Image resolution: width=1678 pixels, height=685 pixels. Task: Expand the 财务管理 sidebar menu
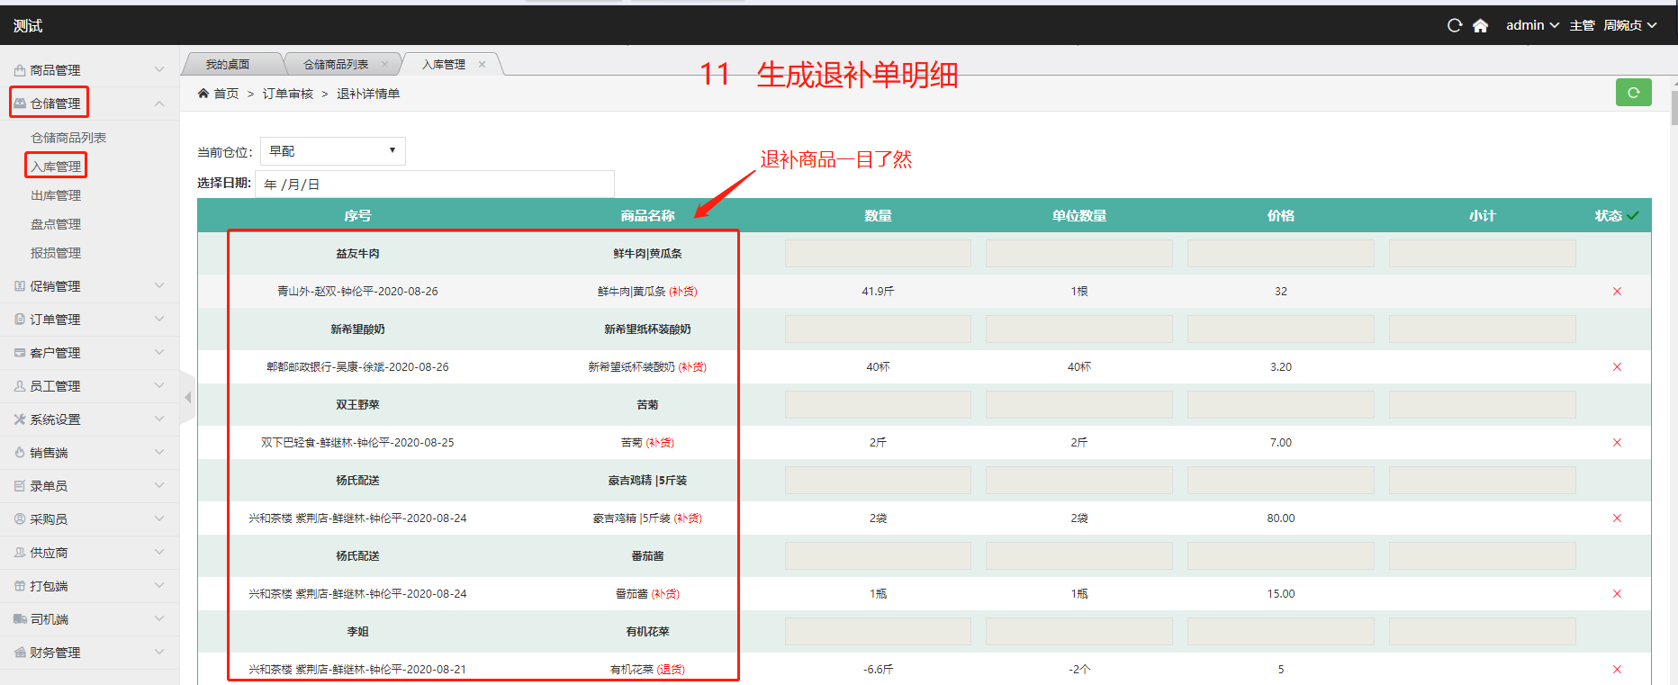click(x=88, y=653)
